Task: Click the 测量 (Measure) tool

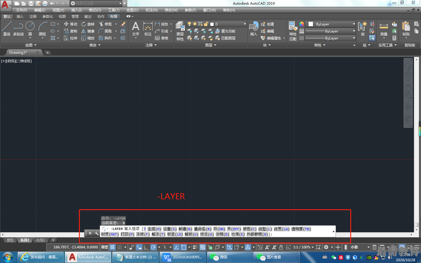Action: point(384,29)
